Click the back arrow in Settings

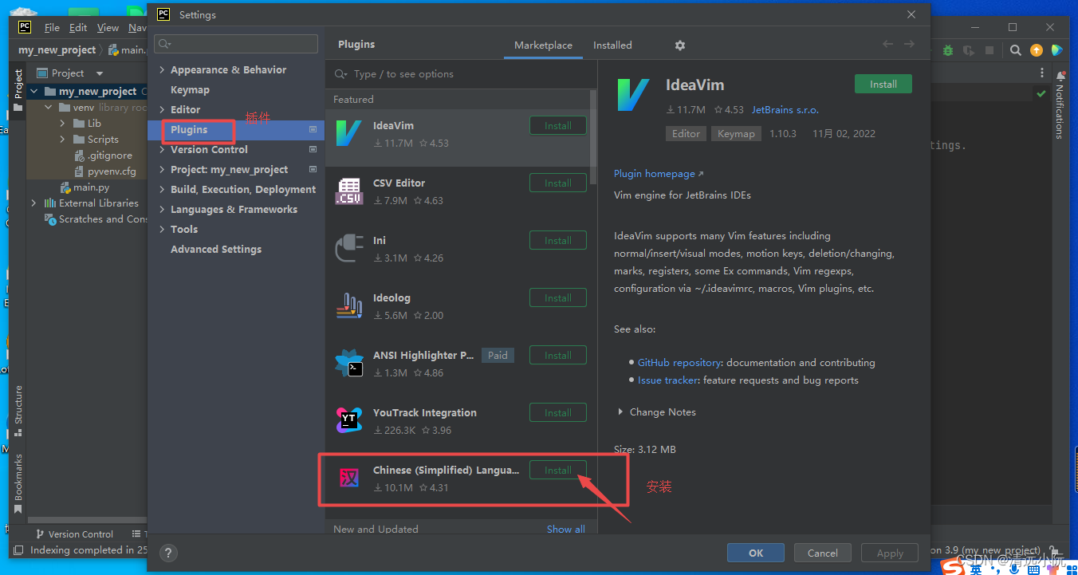point(887,45)
